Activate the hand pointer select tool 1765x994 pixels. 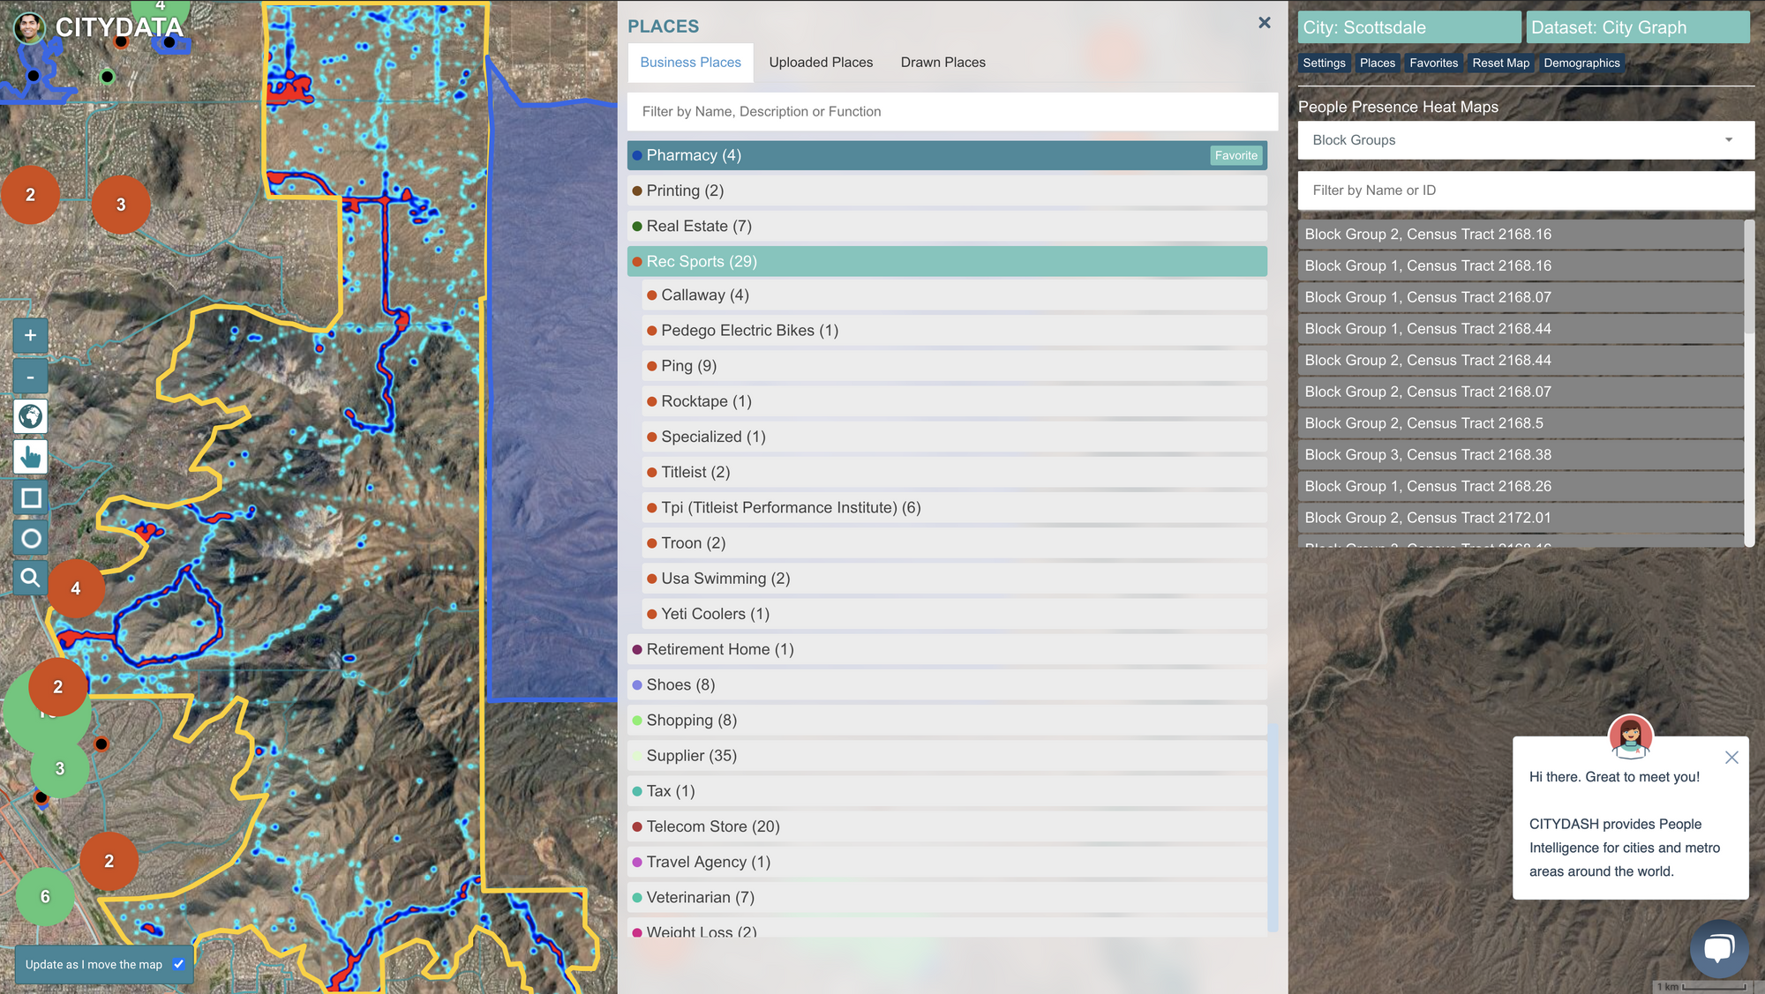(x=30, y=457)
